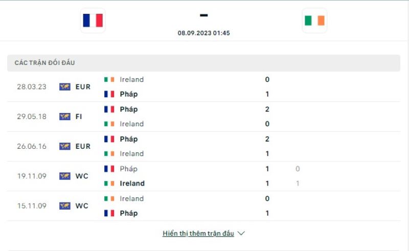Screen dimensions: 409x251
Task: Expand the list with the chevron arrow
Action: tap(241, 234)
